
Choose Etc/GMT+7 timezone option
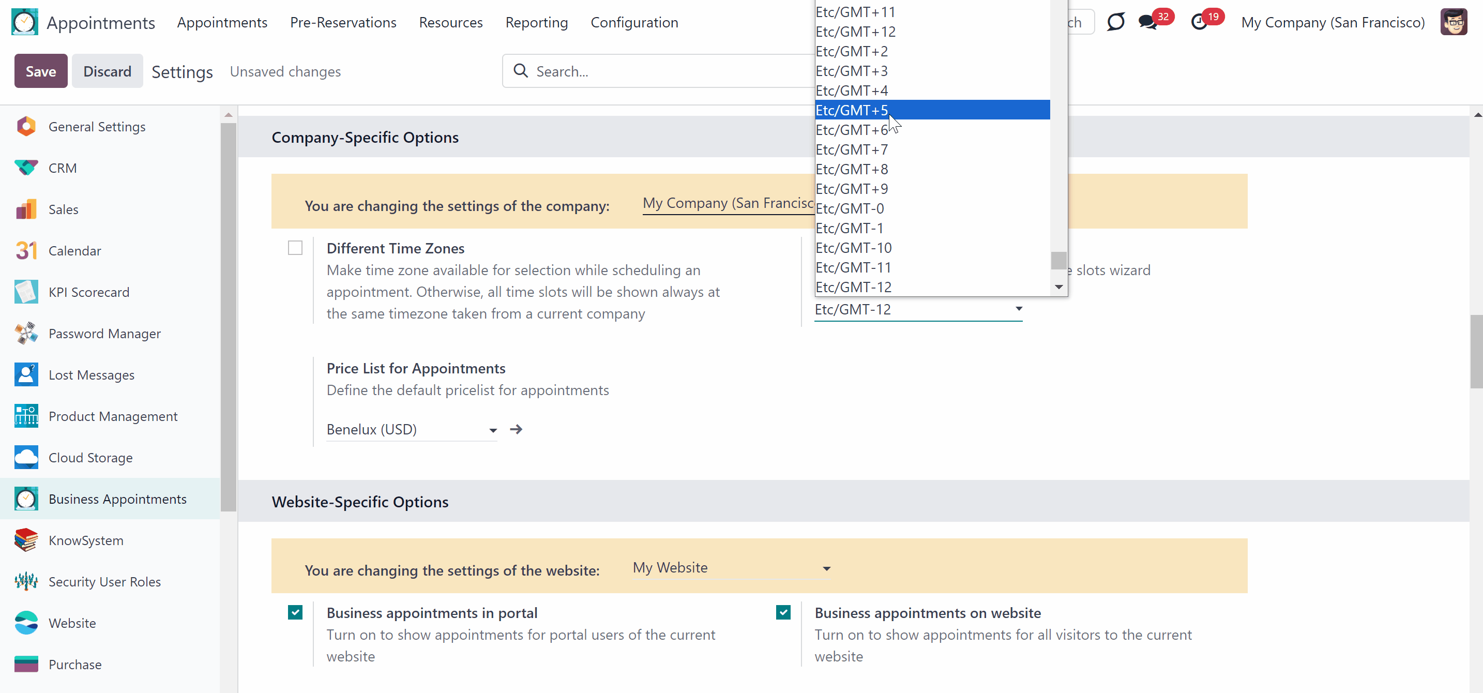[x=932, y=149]
